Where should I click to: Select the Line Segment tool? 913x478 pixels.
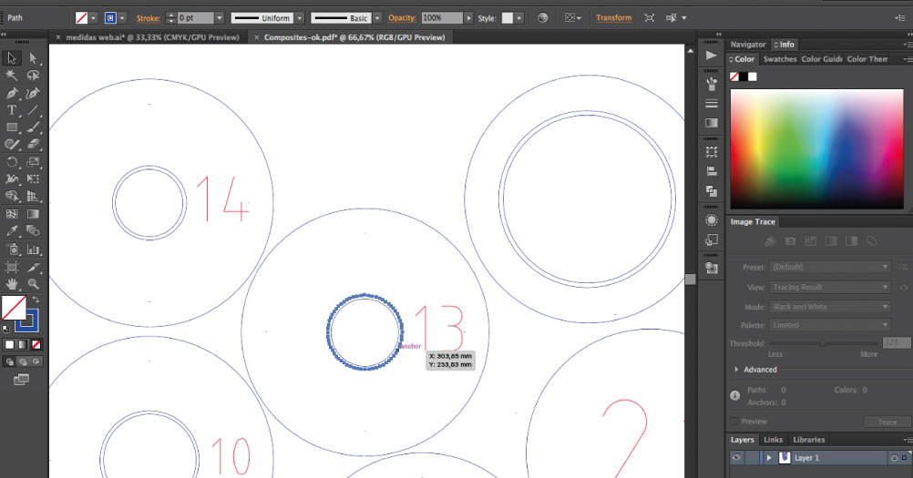pos(33,110)
